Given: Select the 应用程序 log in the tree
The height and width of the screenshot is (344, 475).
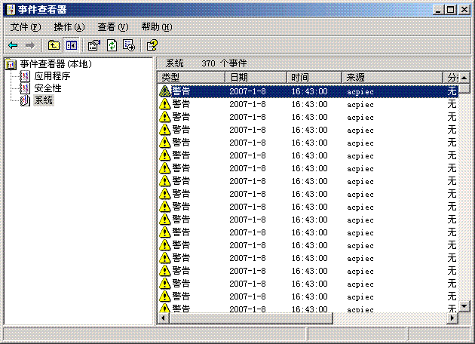Looking at the screenshot, I should point(52,76).
